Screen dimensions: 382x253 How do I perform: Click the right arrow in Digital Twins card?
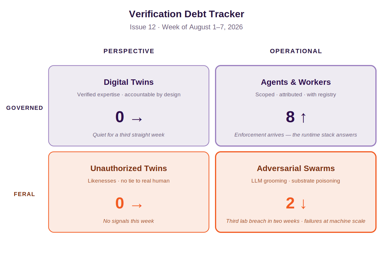click(137, 119)
